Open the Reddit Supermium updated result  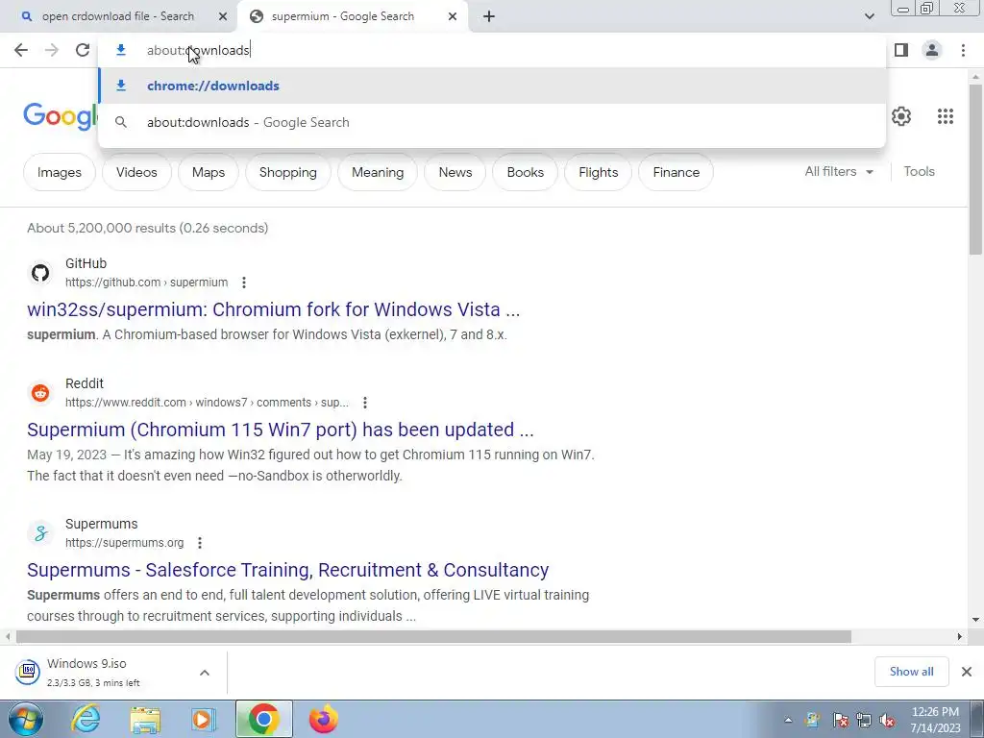pyautogui.click(x=281, y=430)
